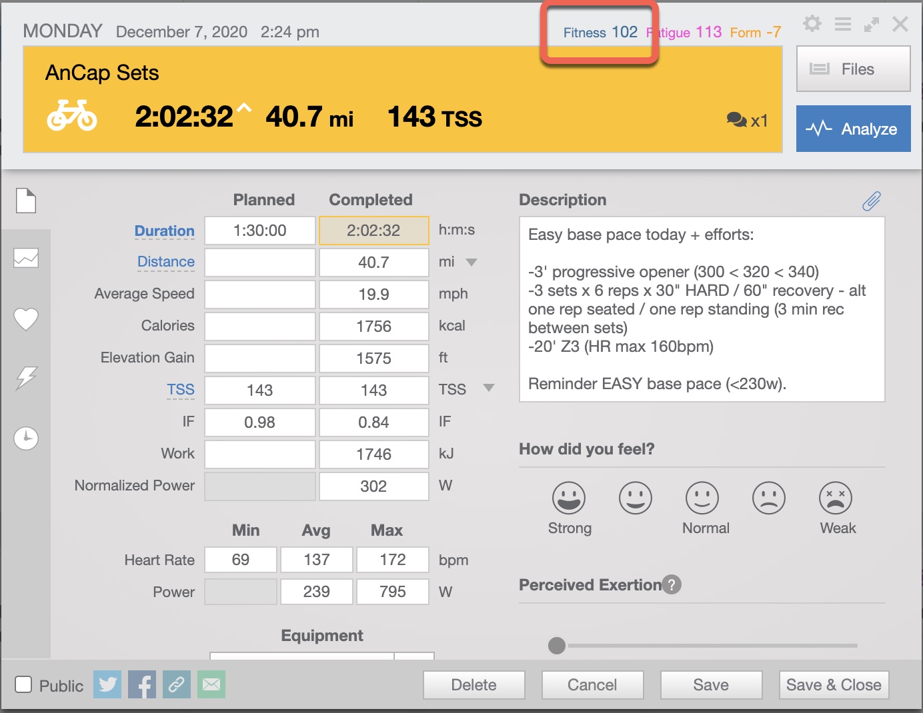Open the settings gear icon
The height and width of the screenshot is (713, 923).
tap(812, 24)
